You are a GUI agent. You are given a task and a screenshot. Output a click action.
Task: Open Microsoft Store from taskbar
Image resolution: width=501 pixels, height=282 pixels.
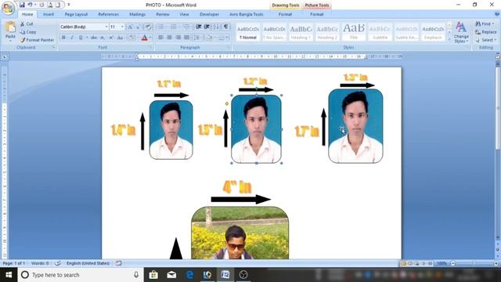pos(153,275)
